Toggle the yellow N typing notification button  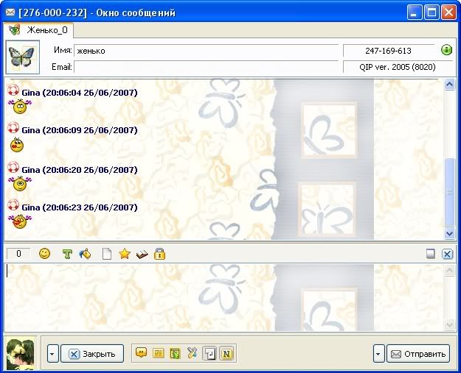(226, 354)
